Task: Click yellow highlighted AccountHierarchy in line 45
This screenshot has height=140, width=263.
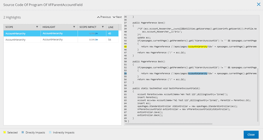Action: point(198,47)
